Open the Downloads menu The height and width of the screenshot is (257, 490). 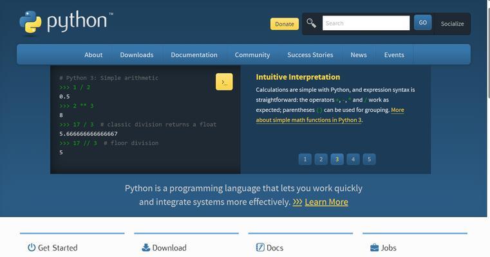pyautogui.click(x=137, y=55)
